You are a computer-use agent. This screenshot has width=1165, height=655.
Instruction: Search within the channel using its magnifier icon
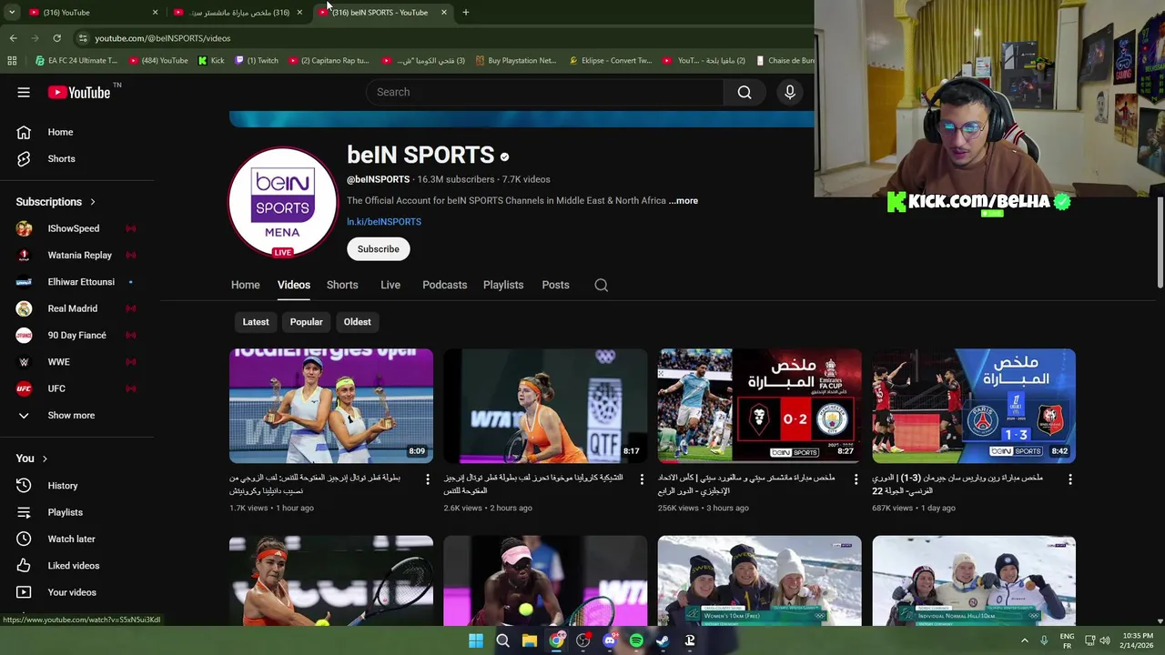click(602, 285)
